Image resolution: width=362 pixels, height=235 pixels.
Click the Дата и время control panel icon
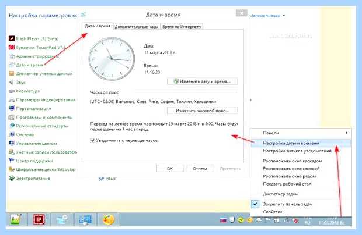pyautogui.click(x=12, y=65)
